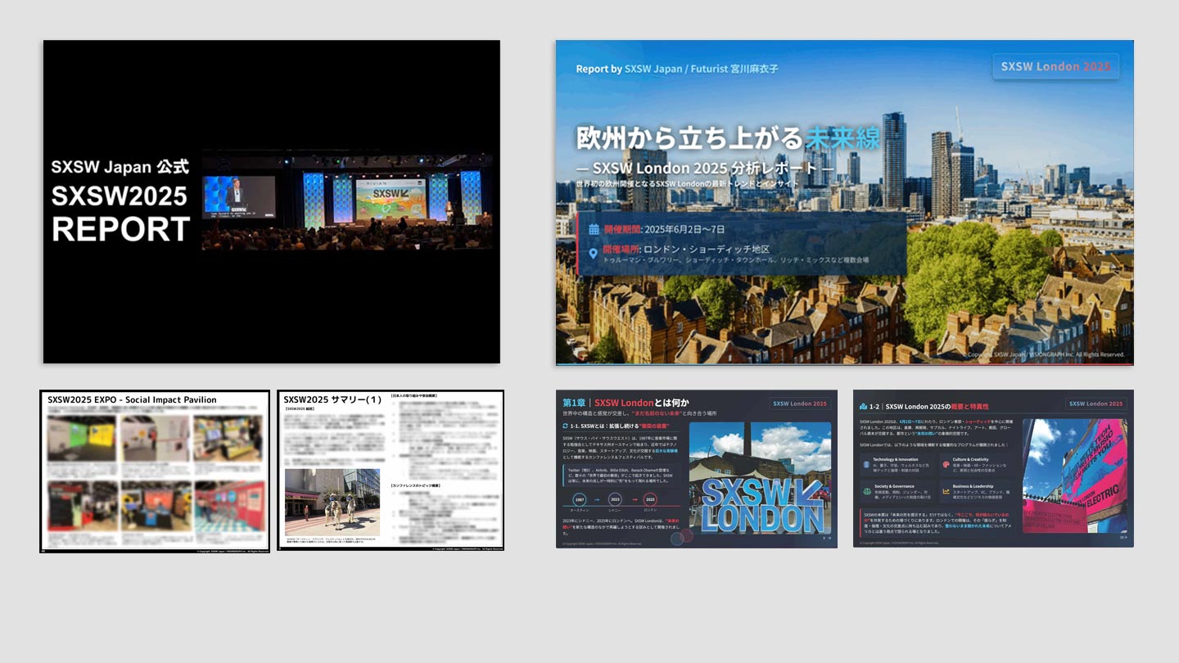Click the 'Technology & Innovation' card heading
The width and height of the screenshot is (1179, 663).
(x=896, y=459)
